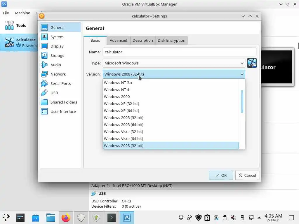This screenshot has width=299, height=224.
Task: Collapse the Version dropdown
Action: click(x=174, y=74)
